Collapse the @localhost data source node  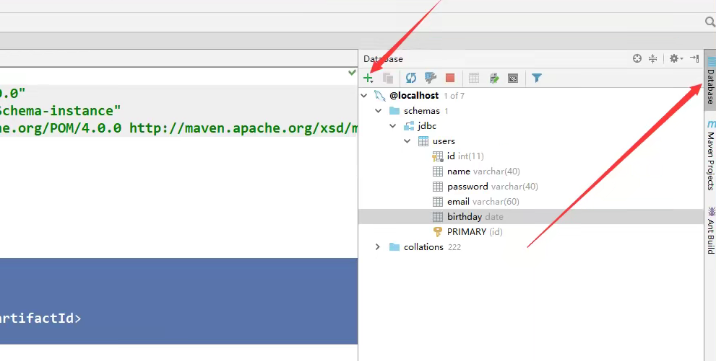pyautogui.click(x=364, y=96)
